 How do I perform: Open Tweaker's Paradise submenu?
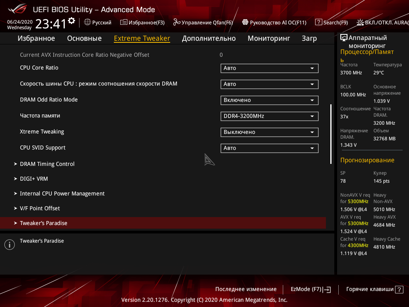point(163,223)
